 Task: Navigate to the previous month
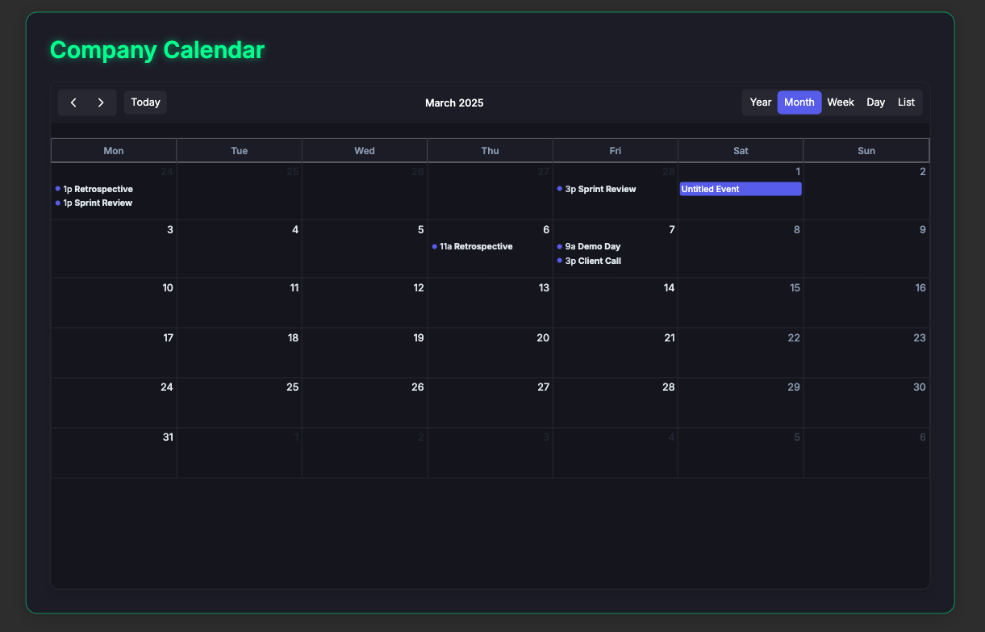pyautogui.click(x=73, y=103)
